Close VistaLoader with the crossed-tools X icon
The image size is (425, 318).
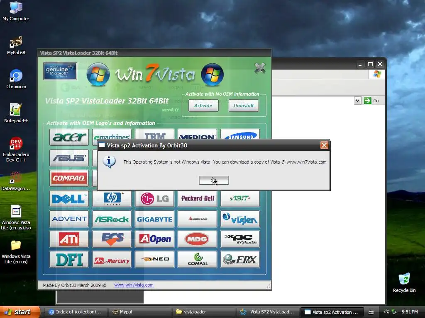pos(260,68)
